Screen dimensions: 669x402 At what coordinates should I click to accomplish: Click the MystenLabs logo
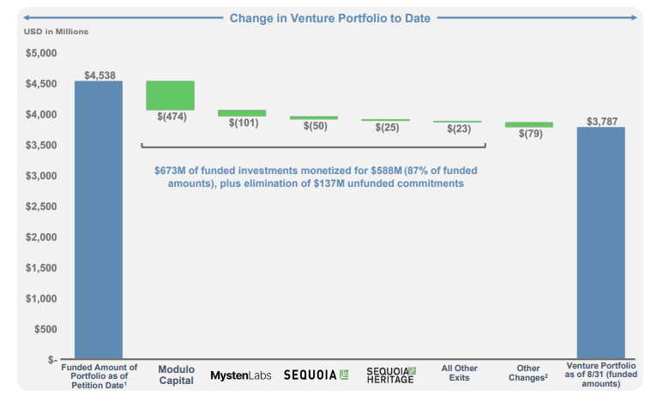coord(241,375)
